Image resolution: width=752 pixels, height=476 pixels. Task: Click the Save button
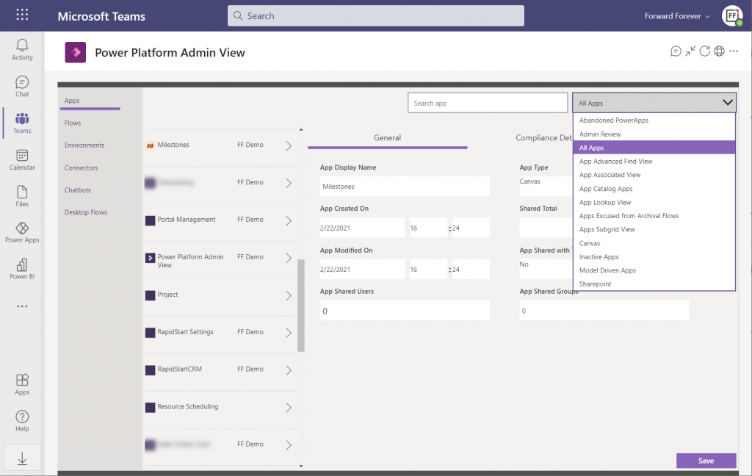point(706,461)
